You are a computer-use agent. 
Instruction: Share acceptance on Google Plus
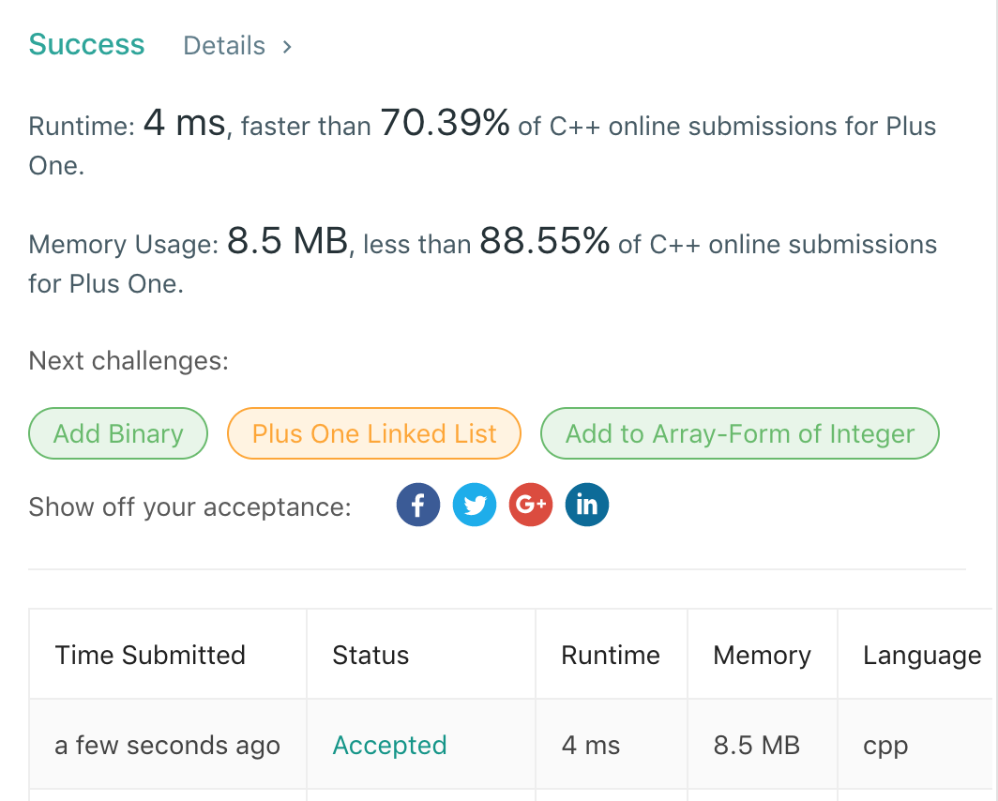pyautogui.click(x=531, y=506)
